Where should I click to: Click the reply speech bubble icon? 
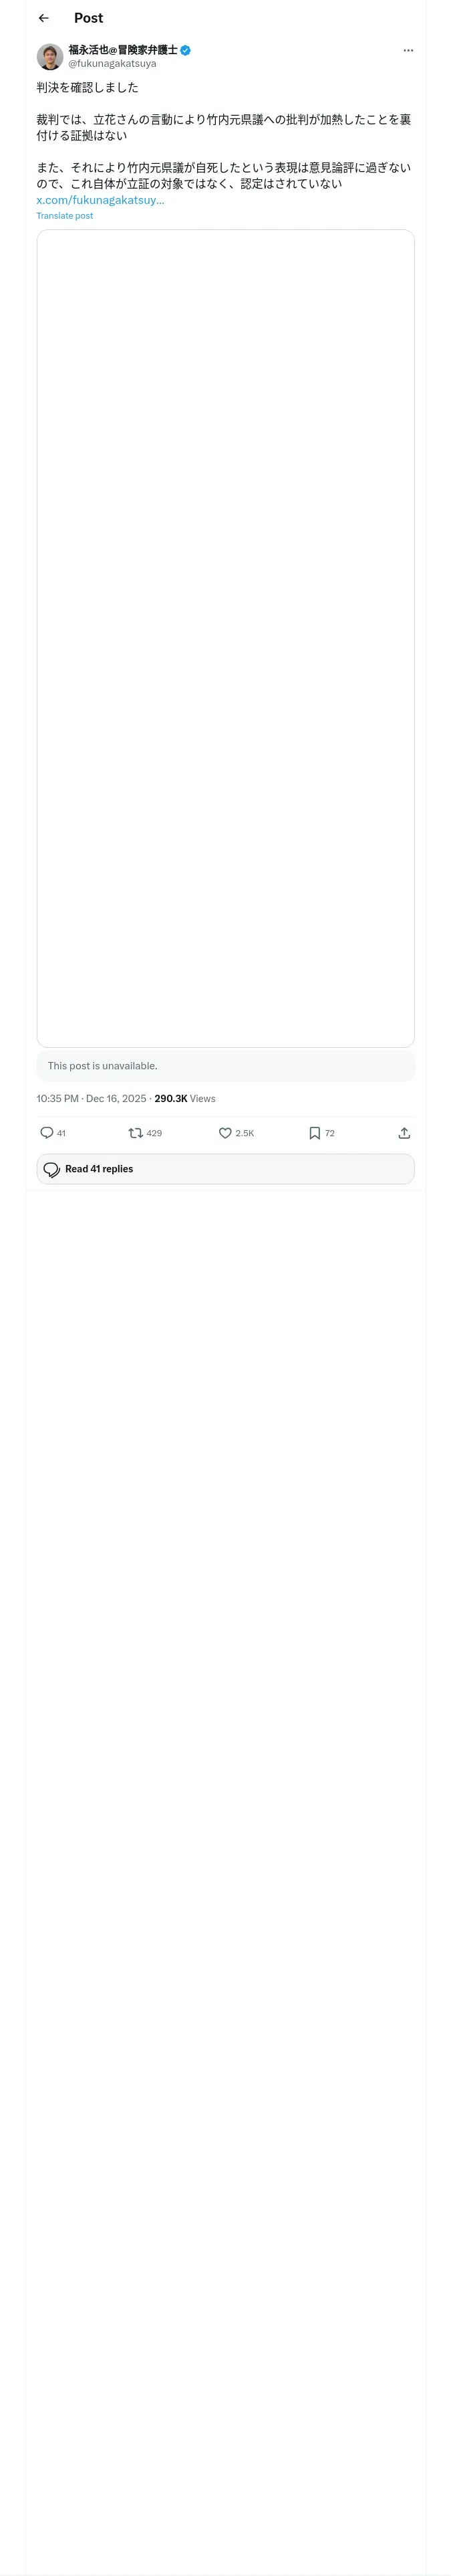(x=47, y=1133)
